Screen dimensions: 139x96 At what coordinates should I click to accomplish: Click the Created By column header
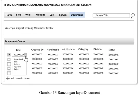pyautogui.click(x=37, y=50)
